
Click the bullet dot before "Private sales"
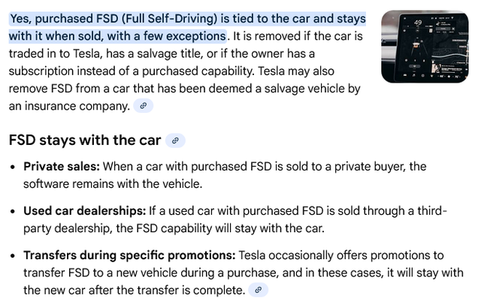pyautogui.click(x=13, y=167)
